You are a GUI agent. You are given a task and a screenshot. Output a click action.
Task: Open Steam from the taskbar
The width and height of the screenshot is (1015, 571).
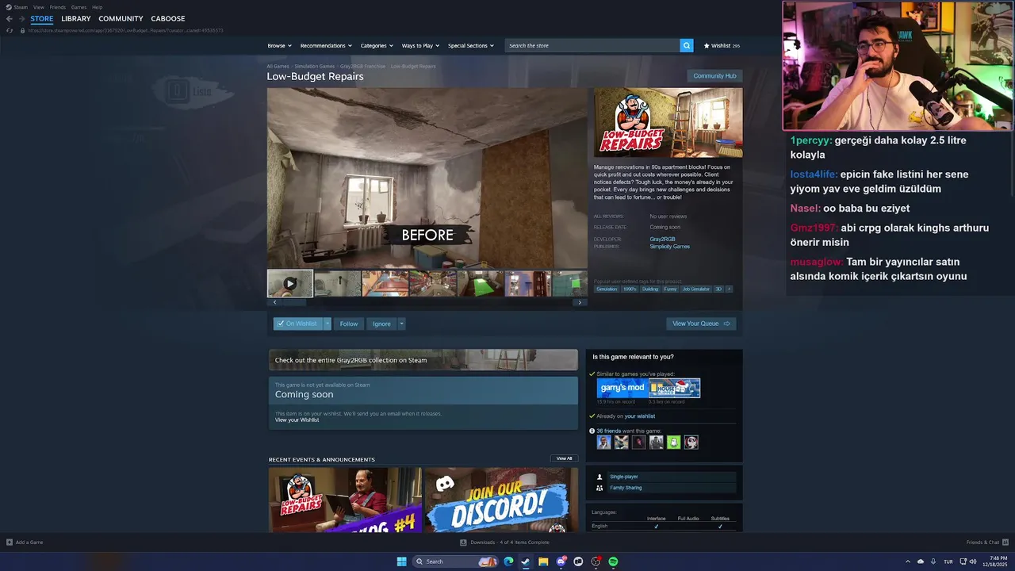click(x=526, y=561)
